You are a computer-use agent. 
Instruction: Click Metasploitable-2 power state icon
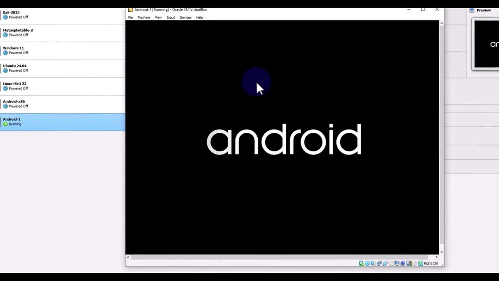pyautogui.click(x=5, y=35)
